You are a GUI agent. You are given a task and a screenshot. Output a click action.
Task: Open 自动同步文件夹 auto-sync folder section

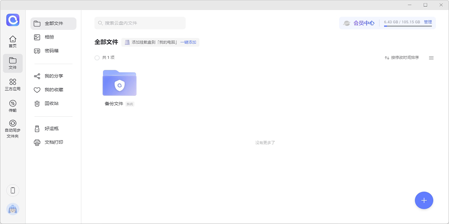click(x=13, y=129)
